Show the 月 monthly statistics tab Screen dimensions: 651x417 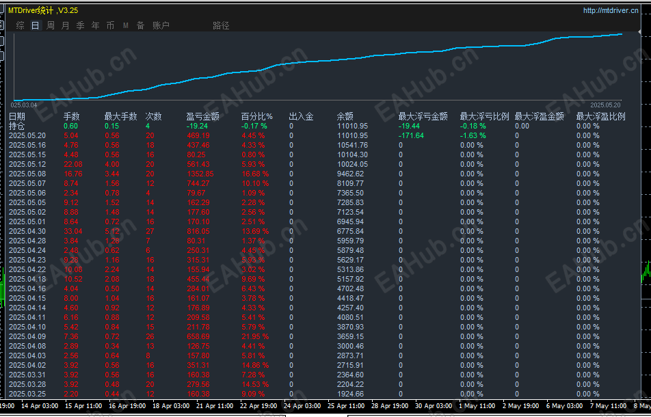click(x=65, y=26)
